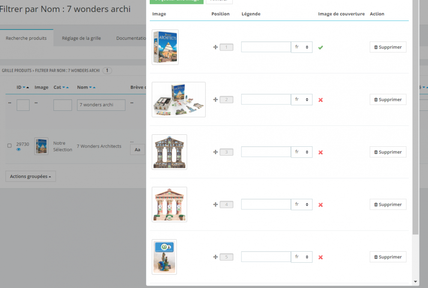This screenshot has width=428, height=288.
Task: Click the modal vertical scrollbar thumb
Action: (x=416, y=117)
